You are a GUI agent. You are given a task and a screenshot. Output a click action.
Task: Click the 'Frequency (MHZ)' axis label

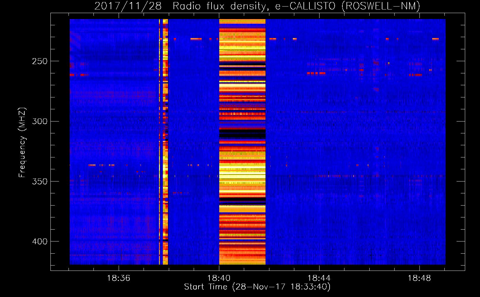(22, 143)
